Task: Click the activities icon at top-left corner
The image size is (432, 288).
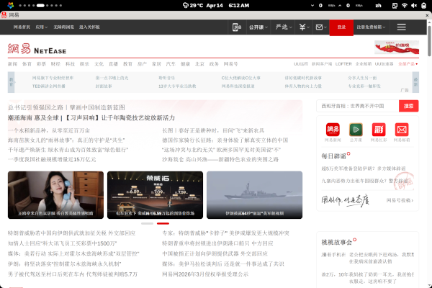Action: [x=11, y=5]
